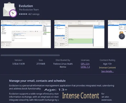Click the Version column label
Screen dimensions: 126x103
click(18, 60)
